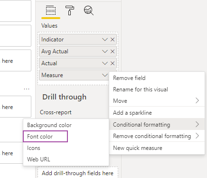
Task: Toggle the Measure field dropdown arrow
Action: click(105, 75)
